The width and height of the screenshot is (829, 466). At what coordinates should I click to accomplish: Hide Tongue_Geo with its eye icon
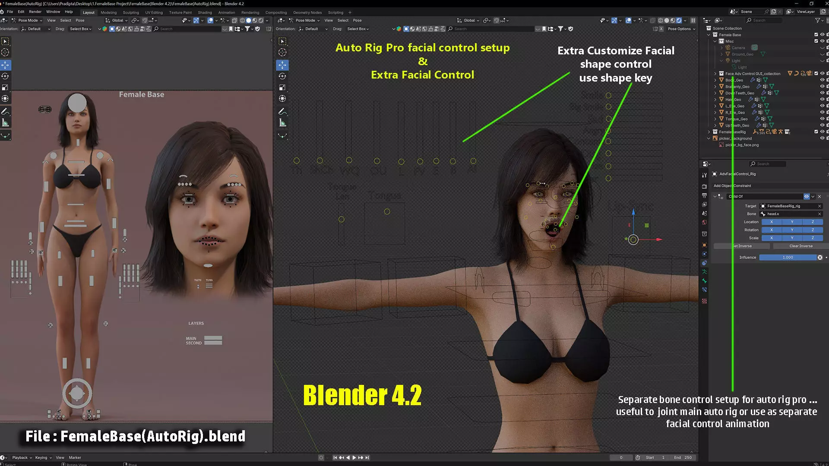[822, 119]
